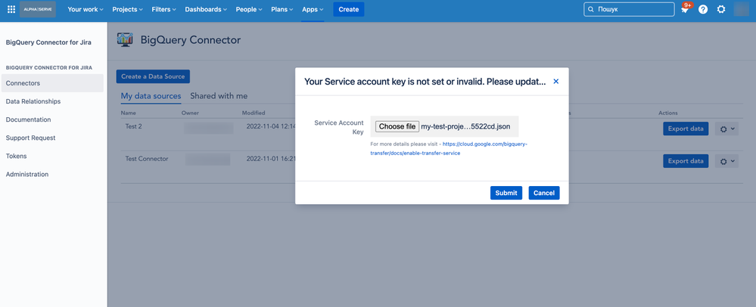The image size is (756, 307).
Task: Click the selected file name my-test-proje…5522cd.json
Action: pos(465,126)
